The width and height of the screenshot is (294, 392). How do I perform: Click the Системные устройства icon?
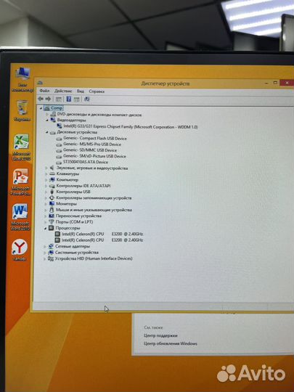pos(51,253)
